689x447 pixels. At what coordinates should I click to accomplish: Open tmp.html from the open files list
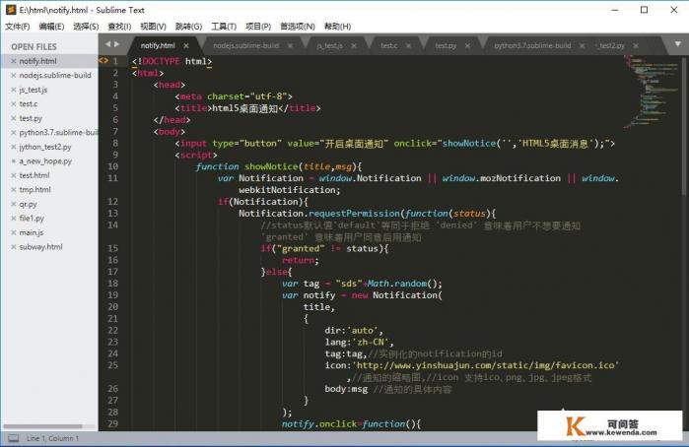click(x=35, y=190)
